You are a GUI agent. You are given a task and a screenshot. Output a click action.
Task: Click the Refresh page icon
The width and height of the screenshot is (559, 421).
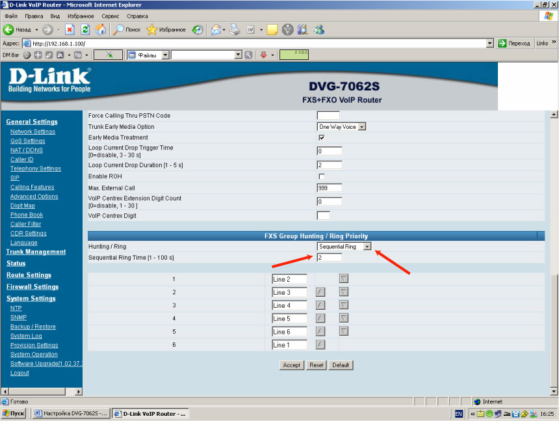tap(85, 29)
